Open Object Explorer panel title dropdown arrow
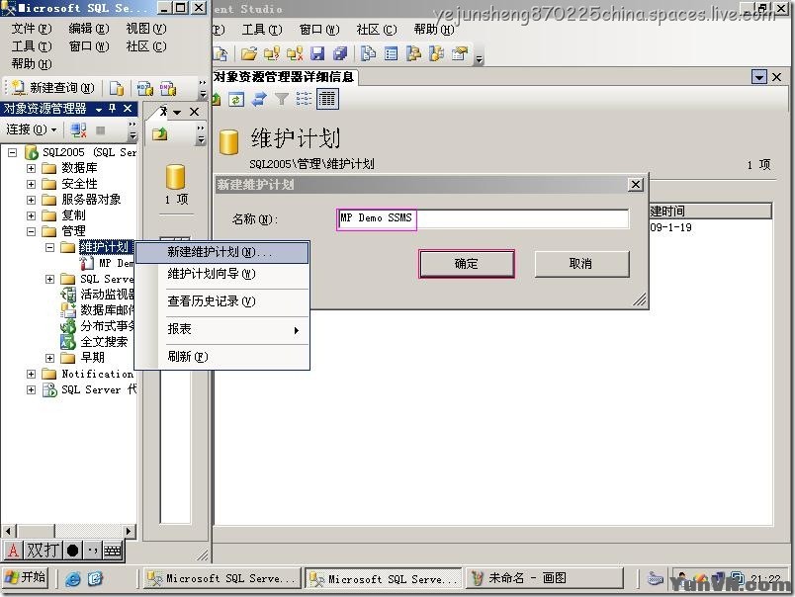Image resolution: width=795 pixels, height=597 pixels. [98, 109]
